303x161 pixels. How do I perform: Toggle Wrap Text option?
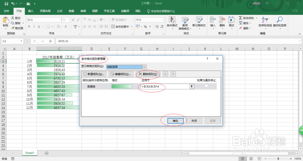tap(119, 20)
